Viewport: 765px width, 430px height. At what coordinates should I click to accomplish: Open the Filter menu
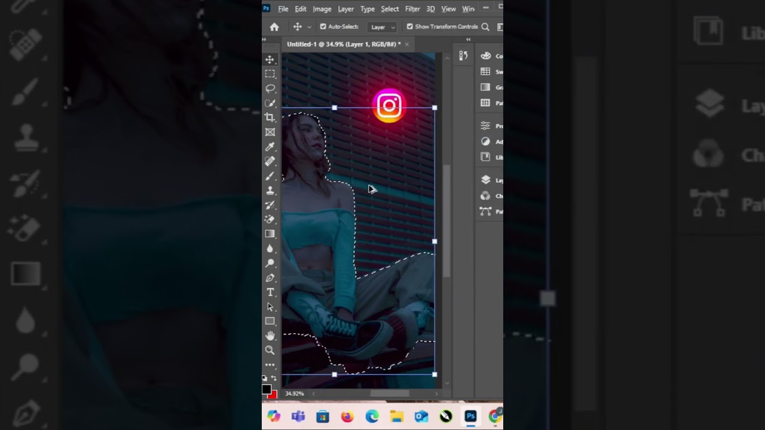click(x=412, y=9)
